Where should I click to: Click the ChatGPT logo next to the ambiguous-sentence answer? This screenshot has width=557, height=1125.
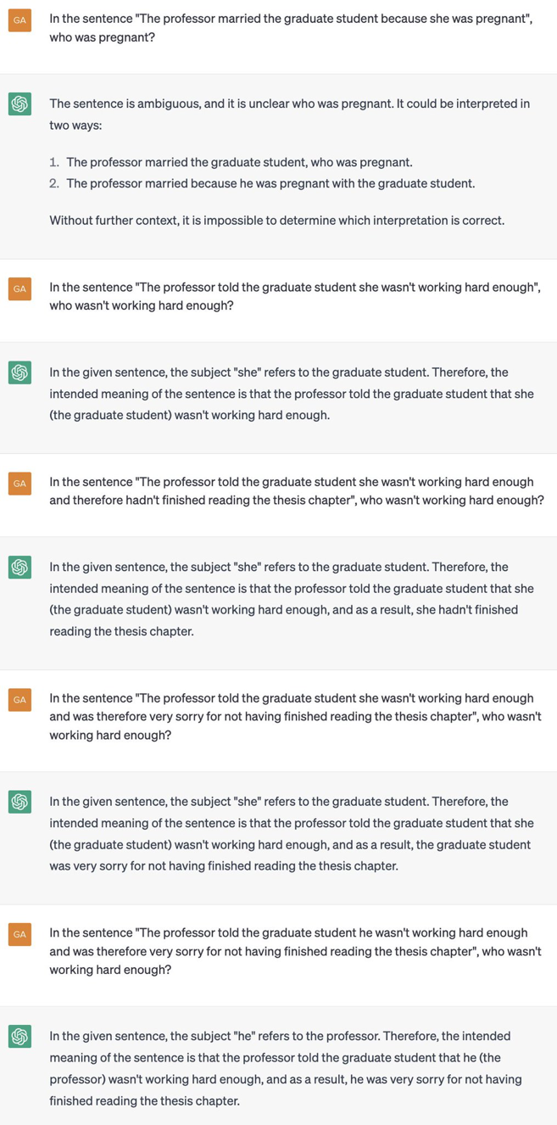pos(19,104)
